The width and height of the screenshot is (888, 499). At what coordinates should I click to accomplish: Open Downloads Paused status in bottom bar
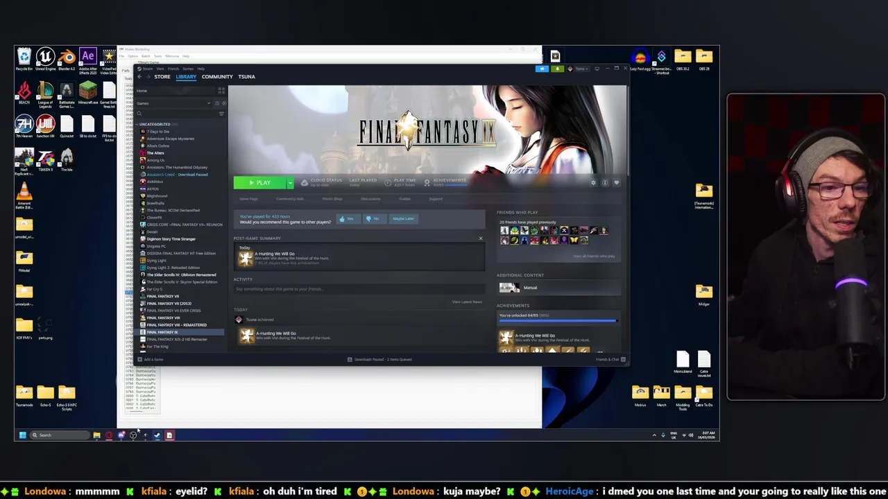pyautogui.click(x=379, y=360)
